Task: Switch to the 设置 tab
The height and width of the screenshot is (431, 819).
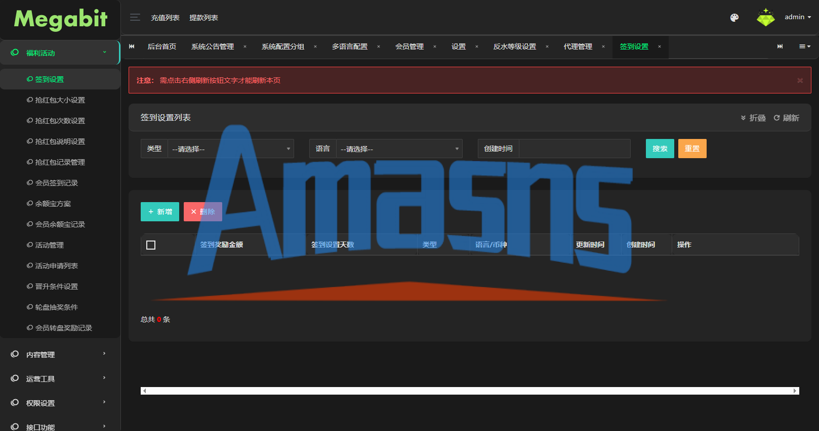Action: [459, 46]
